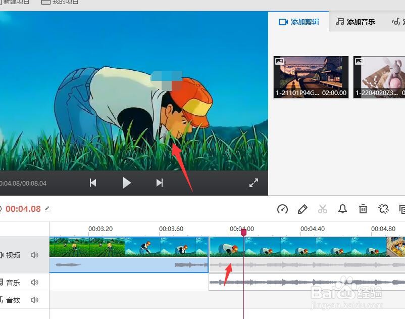
Task: Play the video preview
Action: point(127,183)
